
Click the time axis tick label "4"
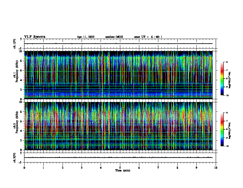101,168
